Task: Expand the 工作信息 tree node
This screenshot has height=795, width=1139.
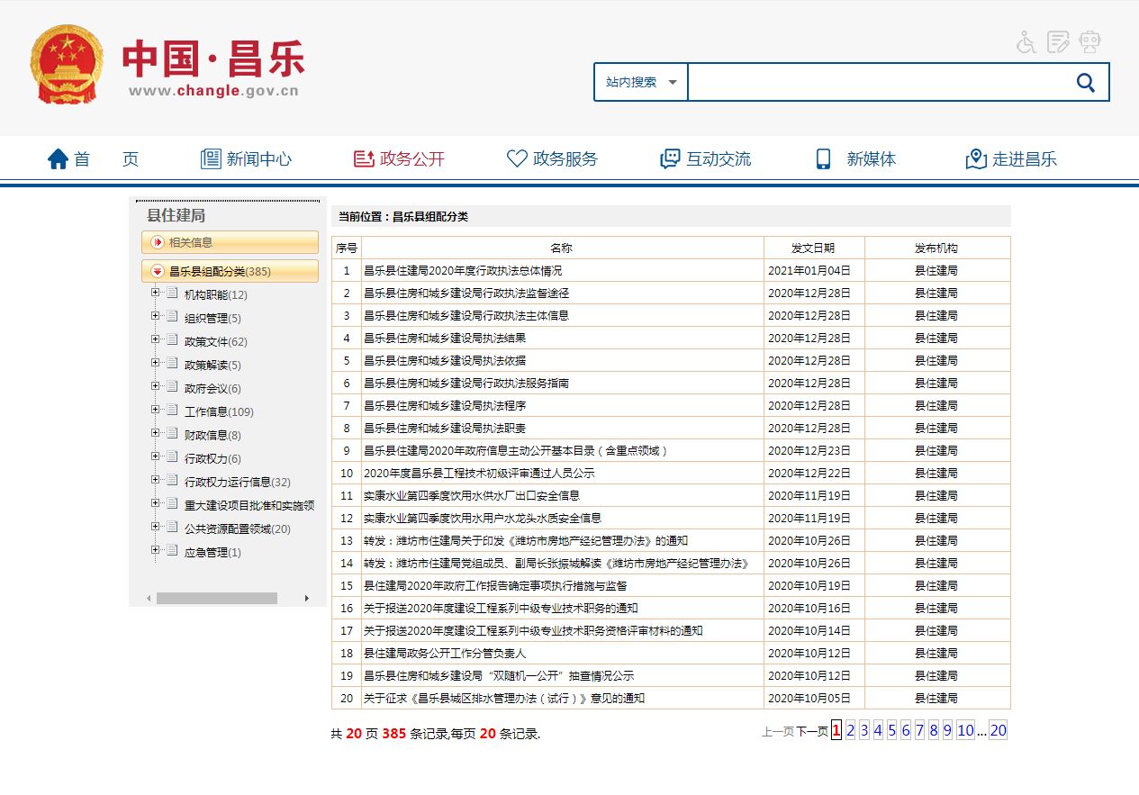Action: coord(156,410)
